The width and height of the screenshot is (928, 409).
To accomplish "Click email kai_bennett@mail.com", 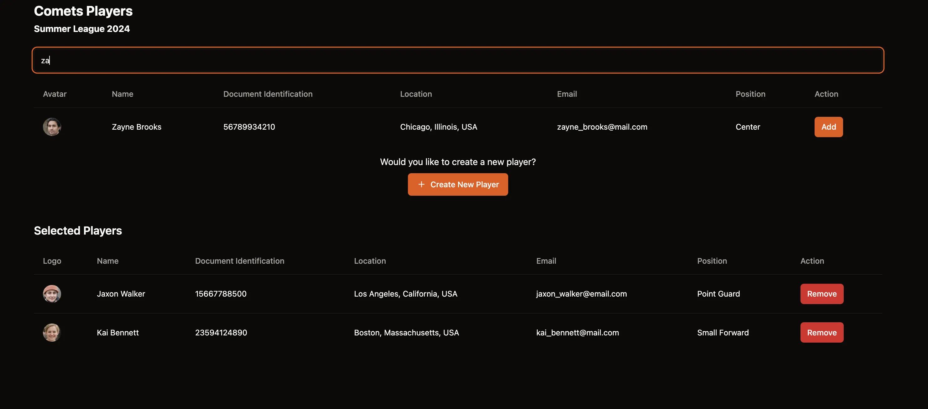I will (577, 333).
